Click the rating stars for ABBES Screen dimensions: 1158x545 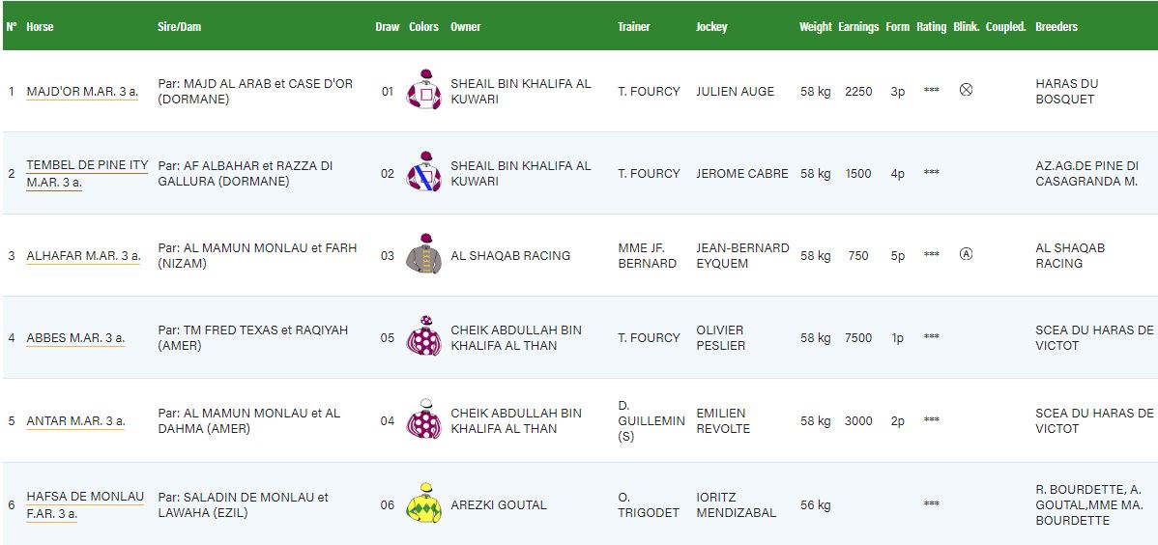[931, 336]
